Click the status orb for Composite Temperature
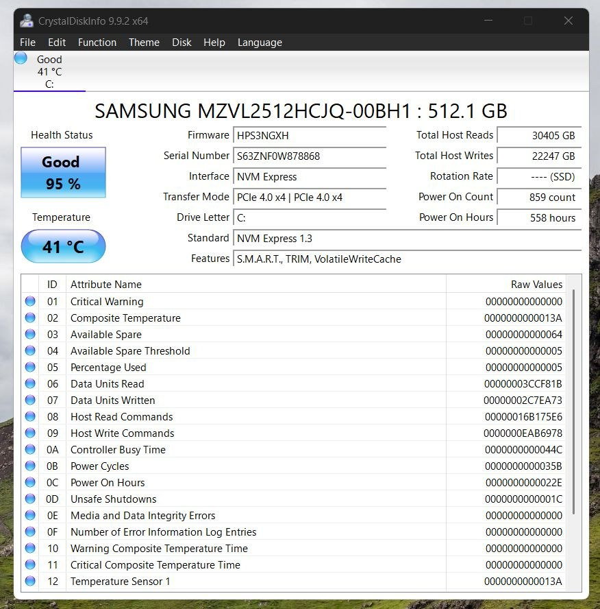The height and width of the screenshot is (609, 600). click(30, 318)
